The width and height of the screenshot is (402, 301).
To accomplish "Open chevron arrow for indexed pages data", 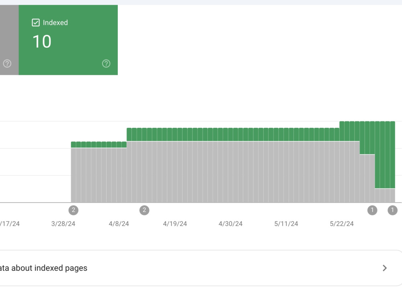I will pos(385,268).
